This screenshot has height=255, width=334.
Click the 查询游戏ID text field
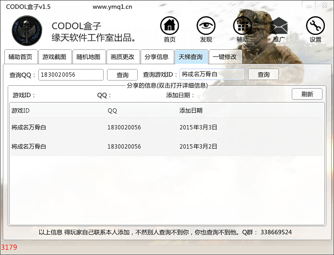212,75
